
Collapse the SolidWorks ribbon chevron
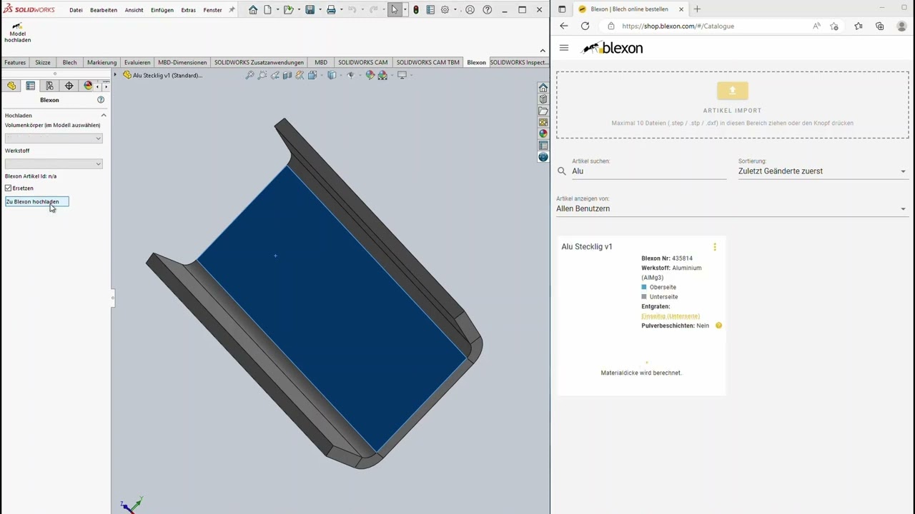click(543, 50)
